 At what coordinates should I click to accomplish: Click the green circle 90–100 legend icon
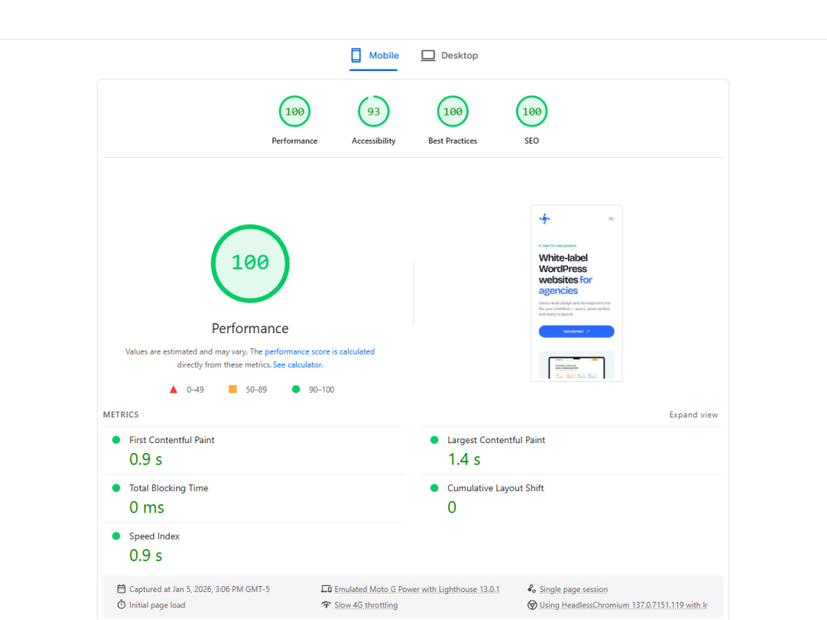point(296,389)
